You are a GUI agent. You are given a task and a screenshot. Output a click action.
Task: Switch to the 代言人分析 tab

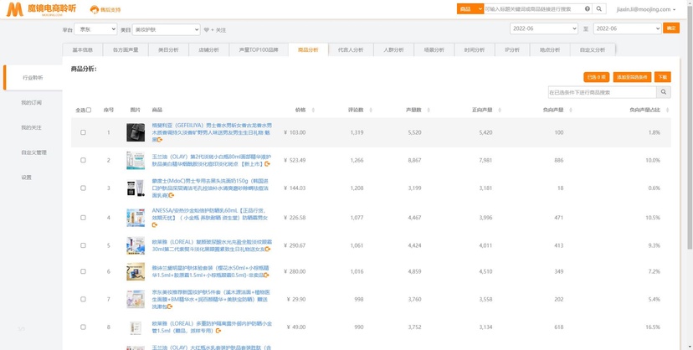click(351, 50)
